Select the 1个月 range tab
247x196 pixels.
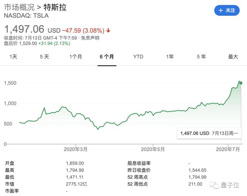(x=76, y=57)
